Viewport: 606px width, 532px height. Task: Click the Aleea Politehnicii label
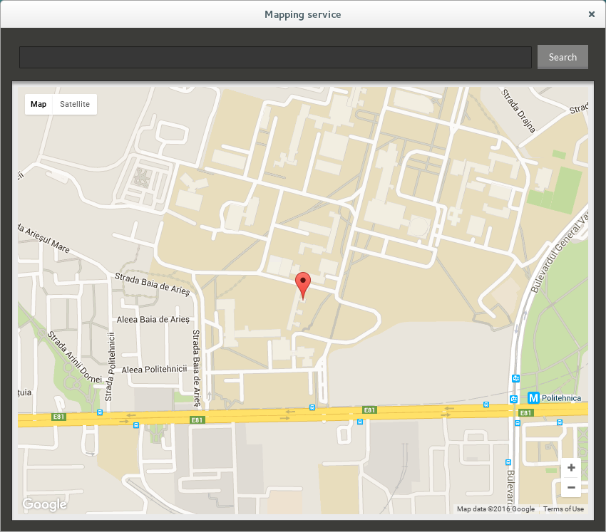click(x=154, y=370)
